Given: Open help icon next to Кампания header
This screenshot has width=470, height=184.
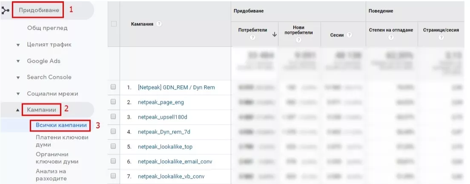Looking at the screenshot, I should click(159, 24).
